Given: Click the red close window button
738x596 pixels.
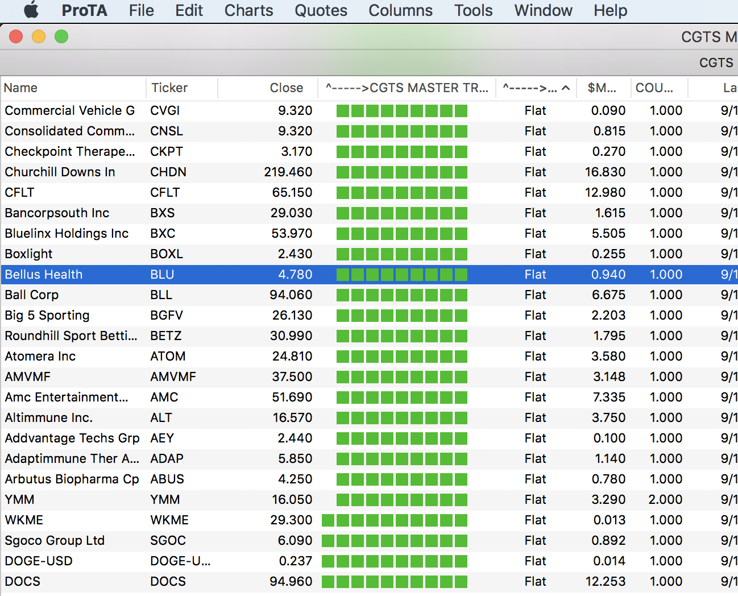Looking at the screenshot, I should 16,36.
